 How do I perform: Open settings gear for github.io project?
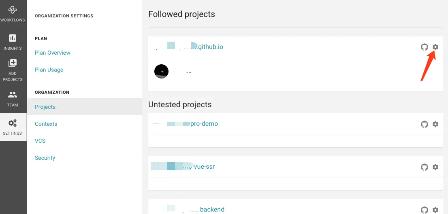click(435, 47)
